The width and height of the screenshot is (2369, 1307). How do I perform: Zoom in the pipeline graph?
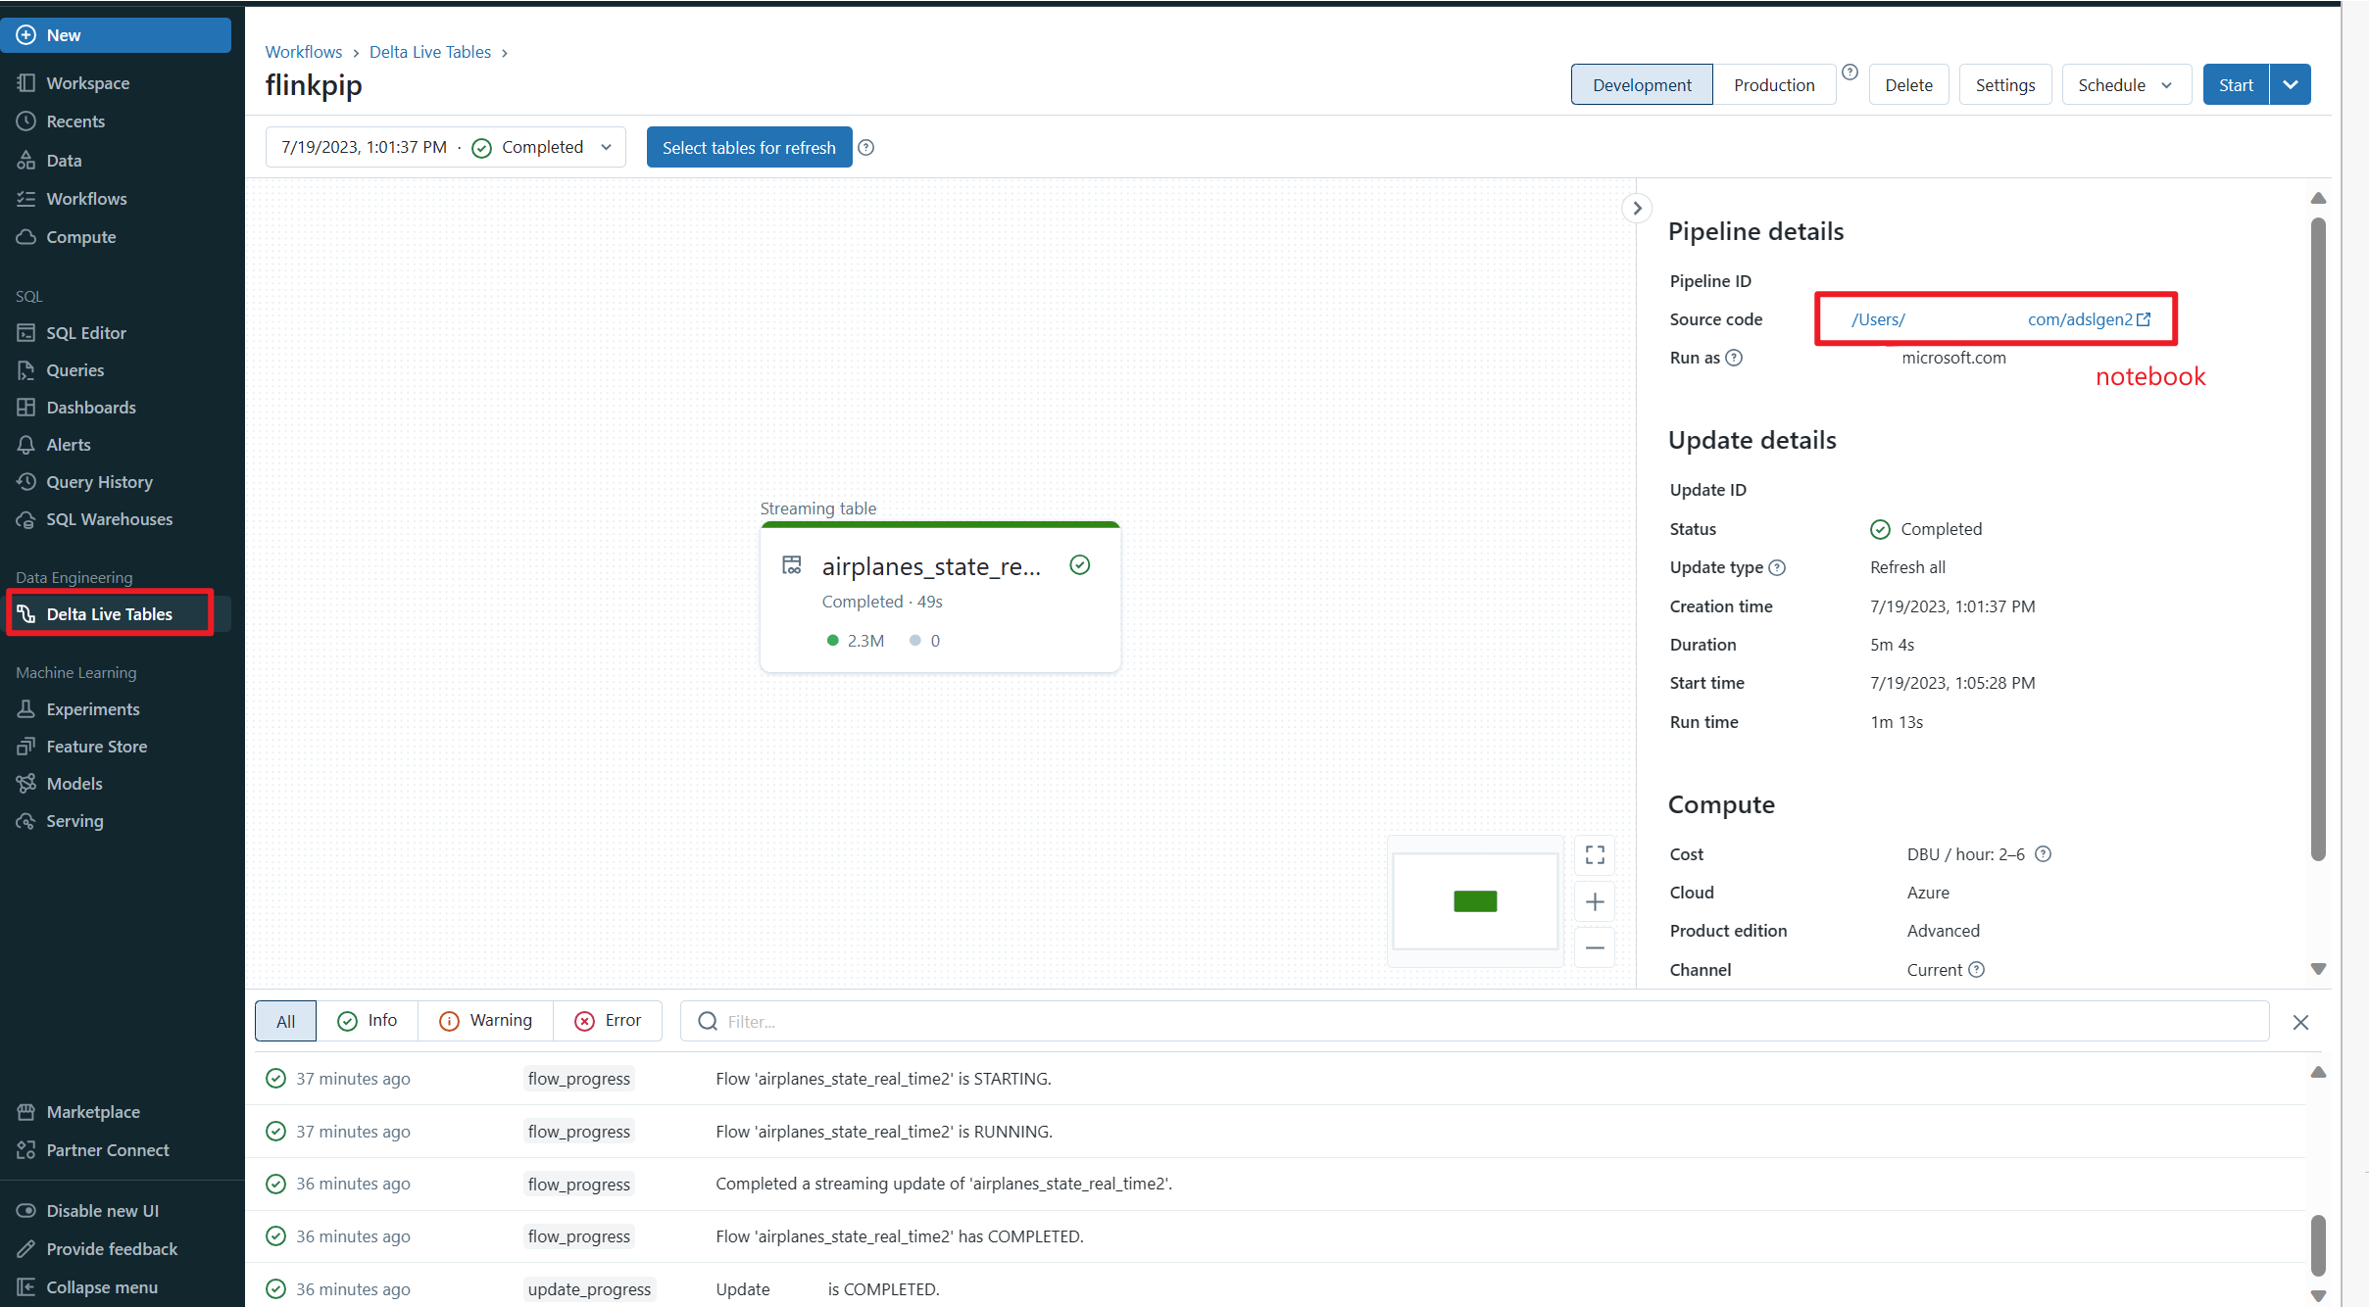(1595, 901)
